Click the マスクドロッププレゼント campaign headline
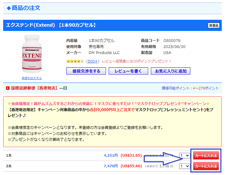 pyautogui.click(x=108, y=104)
